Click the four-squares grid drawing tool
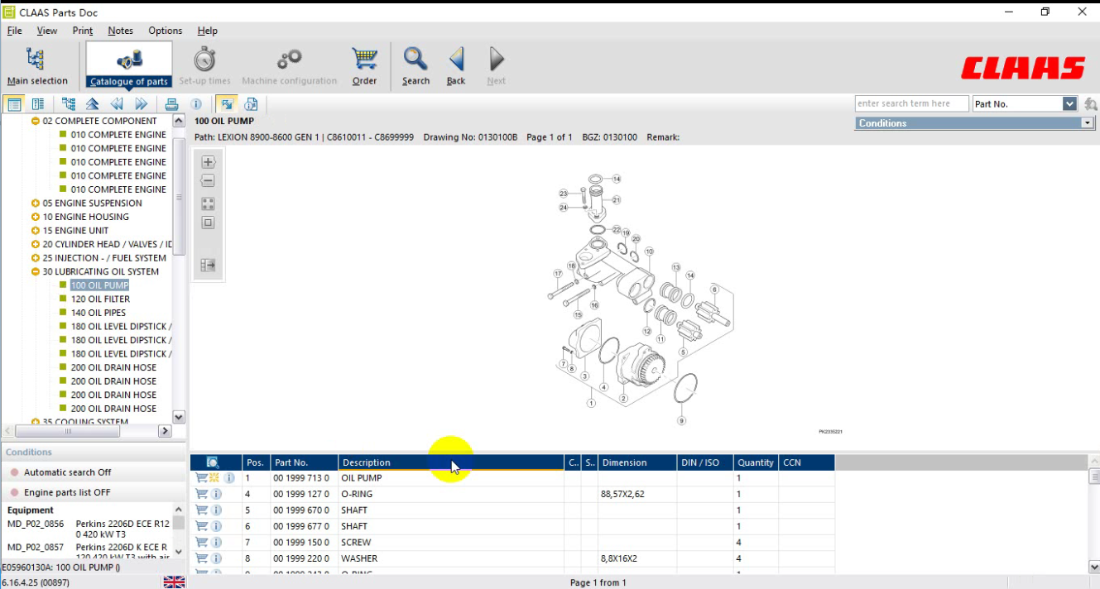Viewport: 1100px width, 589px height. pyautogui.click(x=208, y=204)
